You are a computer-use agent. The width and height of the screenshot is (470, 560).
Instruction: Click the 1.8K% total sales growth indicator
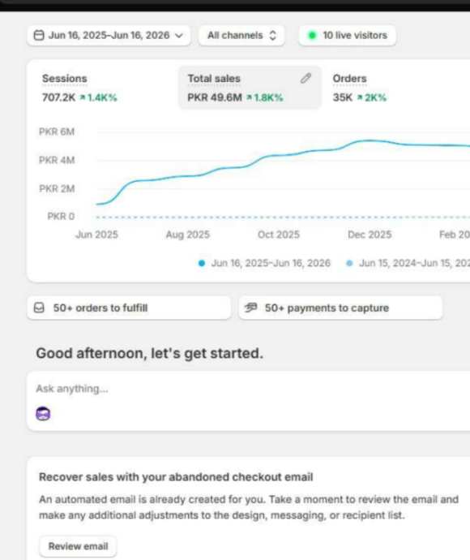point(265,97)
